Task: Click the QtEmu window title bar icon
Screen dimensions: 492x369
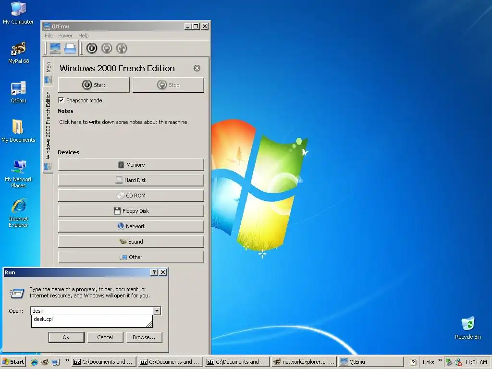Action: coord(47,26)
